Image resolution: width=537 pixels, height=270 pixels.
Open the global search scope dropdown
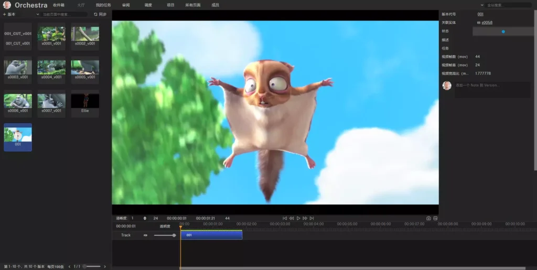(x=482, y=5)
